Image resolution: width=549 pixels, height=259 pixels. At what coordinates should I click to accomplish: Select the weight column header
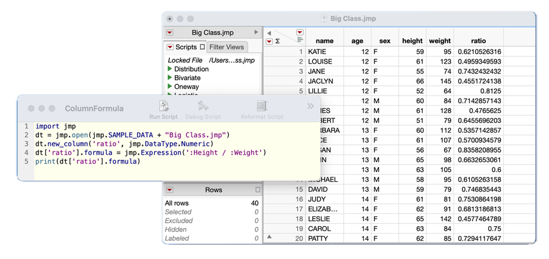point(440,41)
